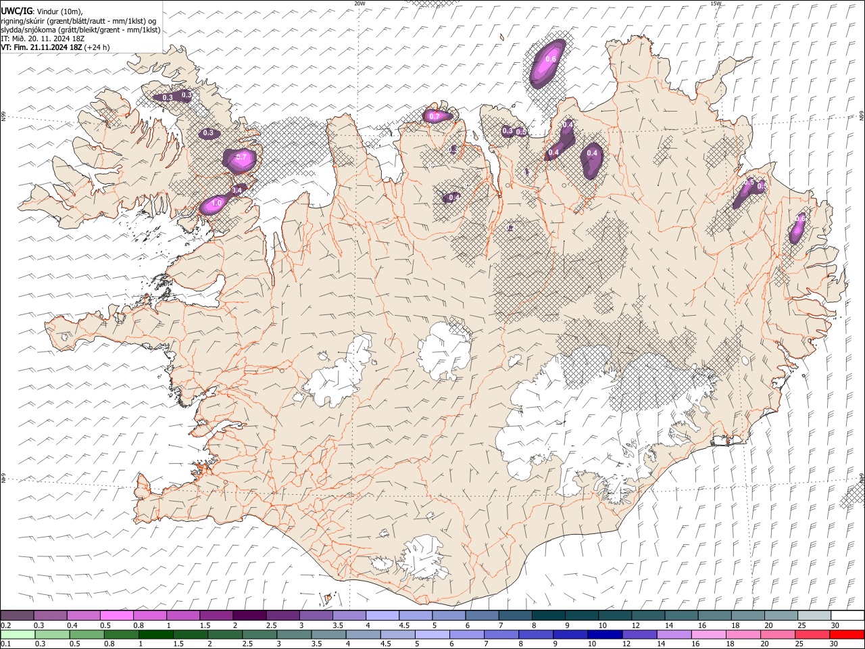The height and width of the screenshot is (649, 865).
Task: Click the 'VT: Fim. 21.11.2024 18Z (+24 h)' line
Action: [55, 47]
